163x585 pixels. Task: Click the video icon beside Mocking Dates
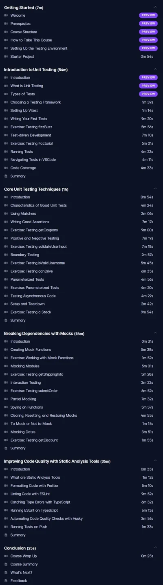pyautogui.click(x=6, y=432)
